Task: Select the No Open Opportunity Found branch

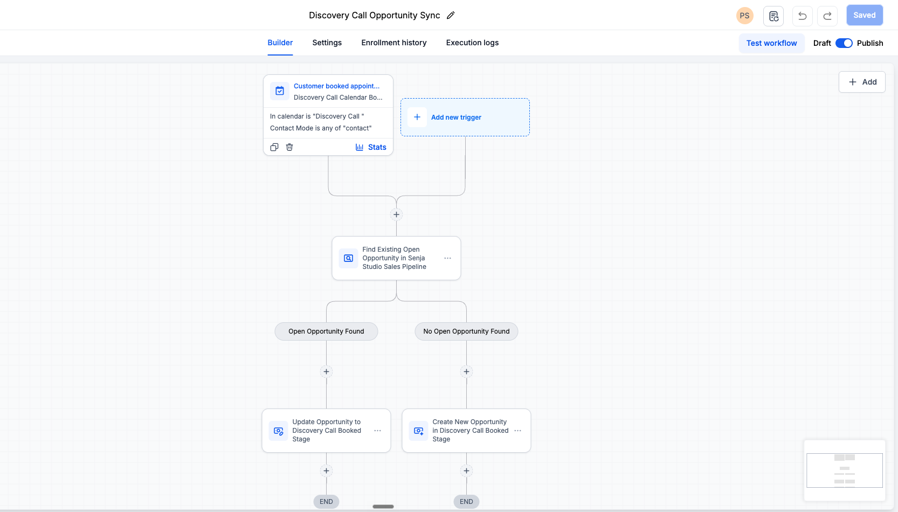Action: [x=466, y=331]
